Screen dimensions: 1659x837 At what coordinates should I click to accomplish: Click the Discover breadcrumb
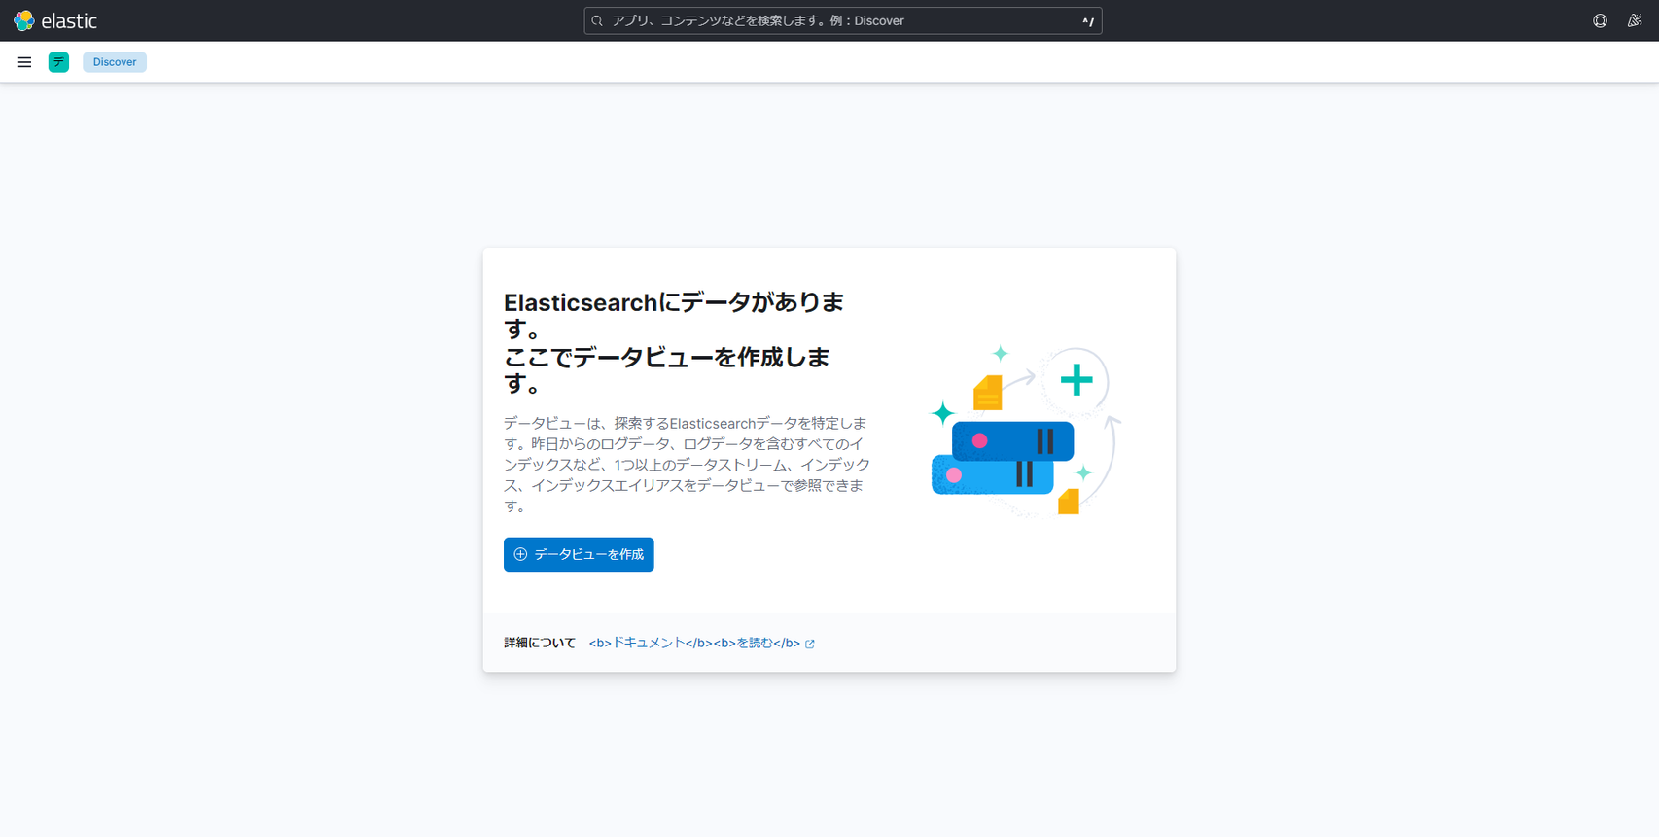(115, 62)
